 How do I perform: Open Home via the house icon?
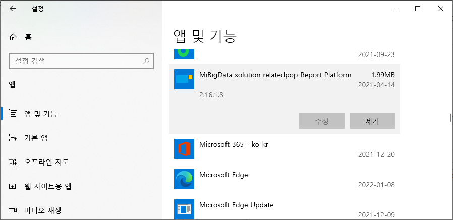[x=13, y=37]
